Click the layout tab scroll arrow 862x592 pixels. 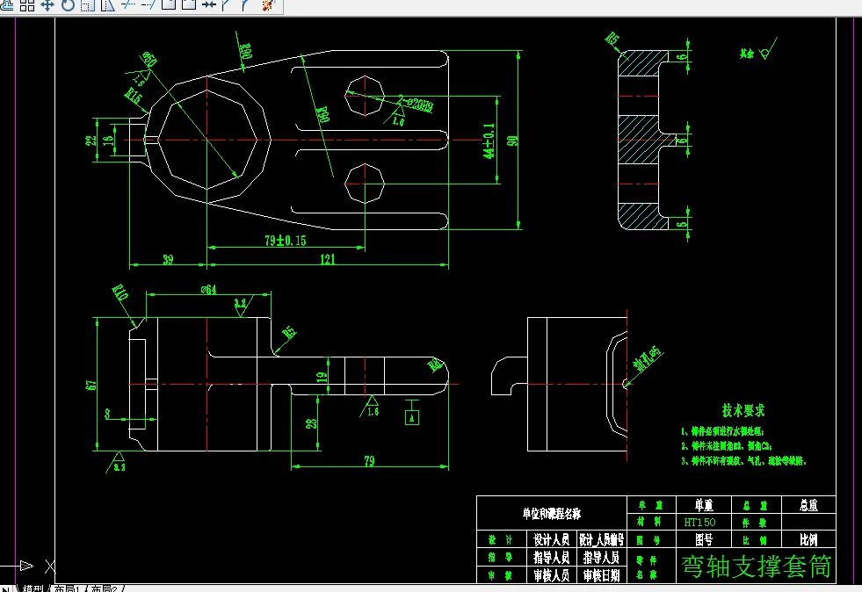point(5,588)
